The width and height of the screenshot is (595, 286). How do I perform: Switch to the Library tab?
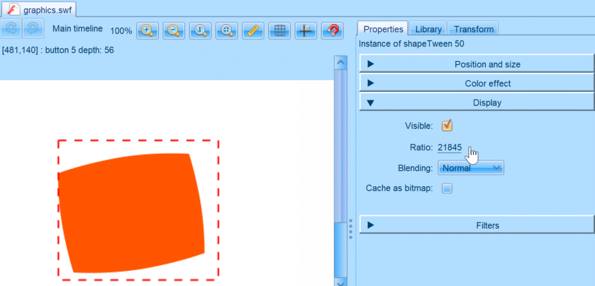428,29
